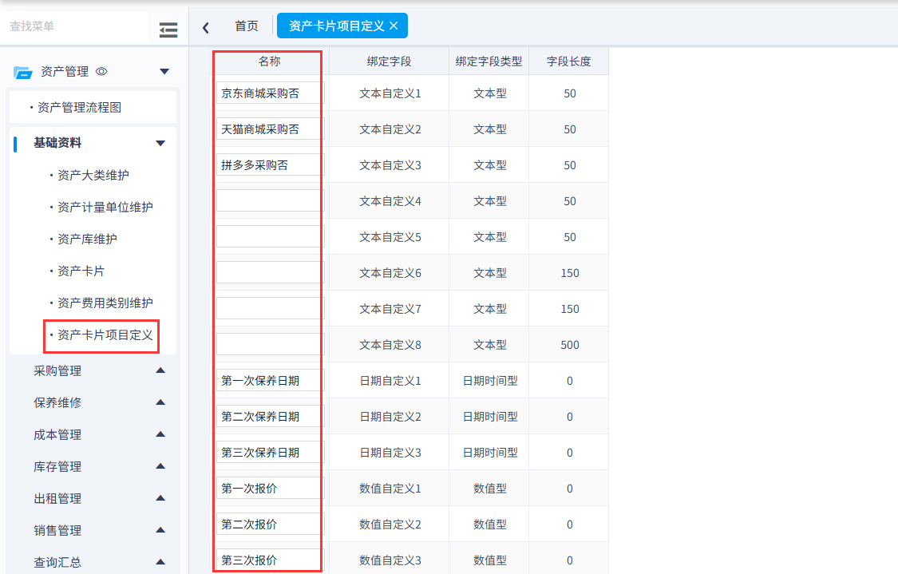898x574 pixels.
Task: Edit the 第三次保养日期 name field
Action: tap(269, 453)
